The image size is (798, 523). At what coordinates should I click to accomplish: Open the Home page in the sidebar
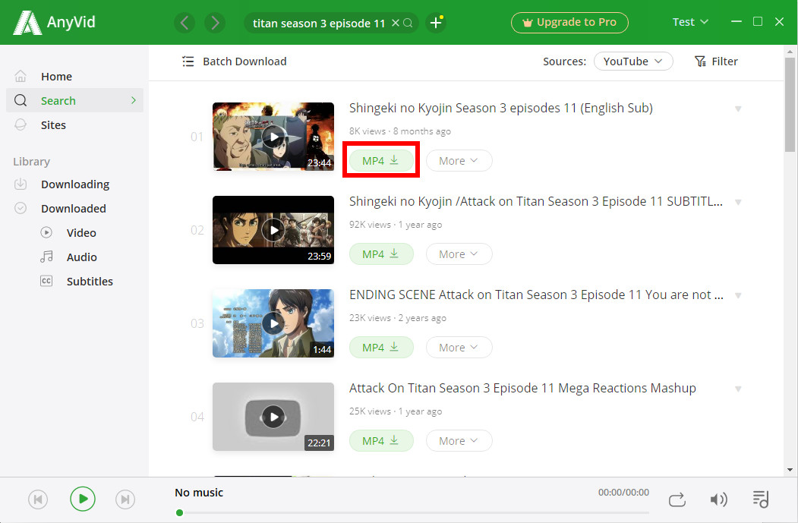(75, 77)
